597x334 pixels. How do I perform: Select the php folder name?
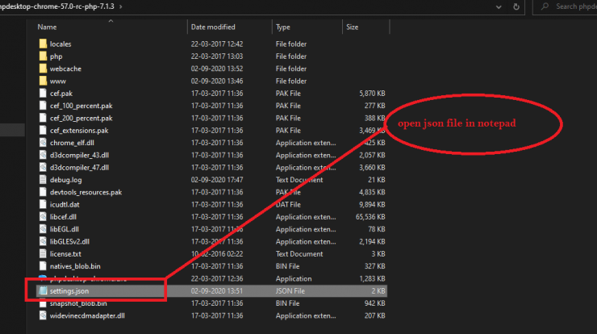[x=56, y=56]
